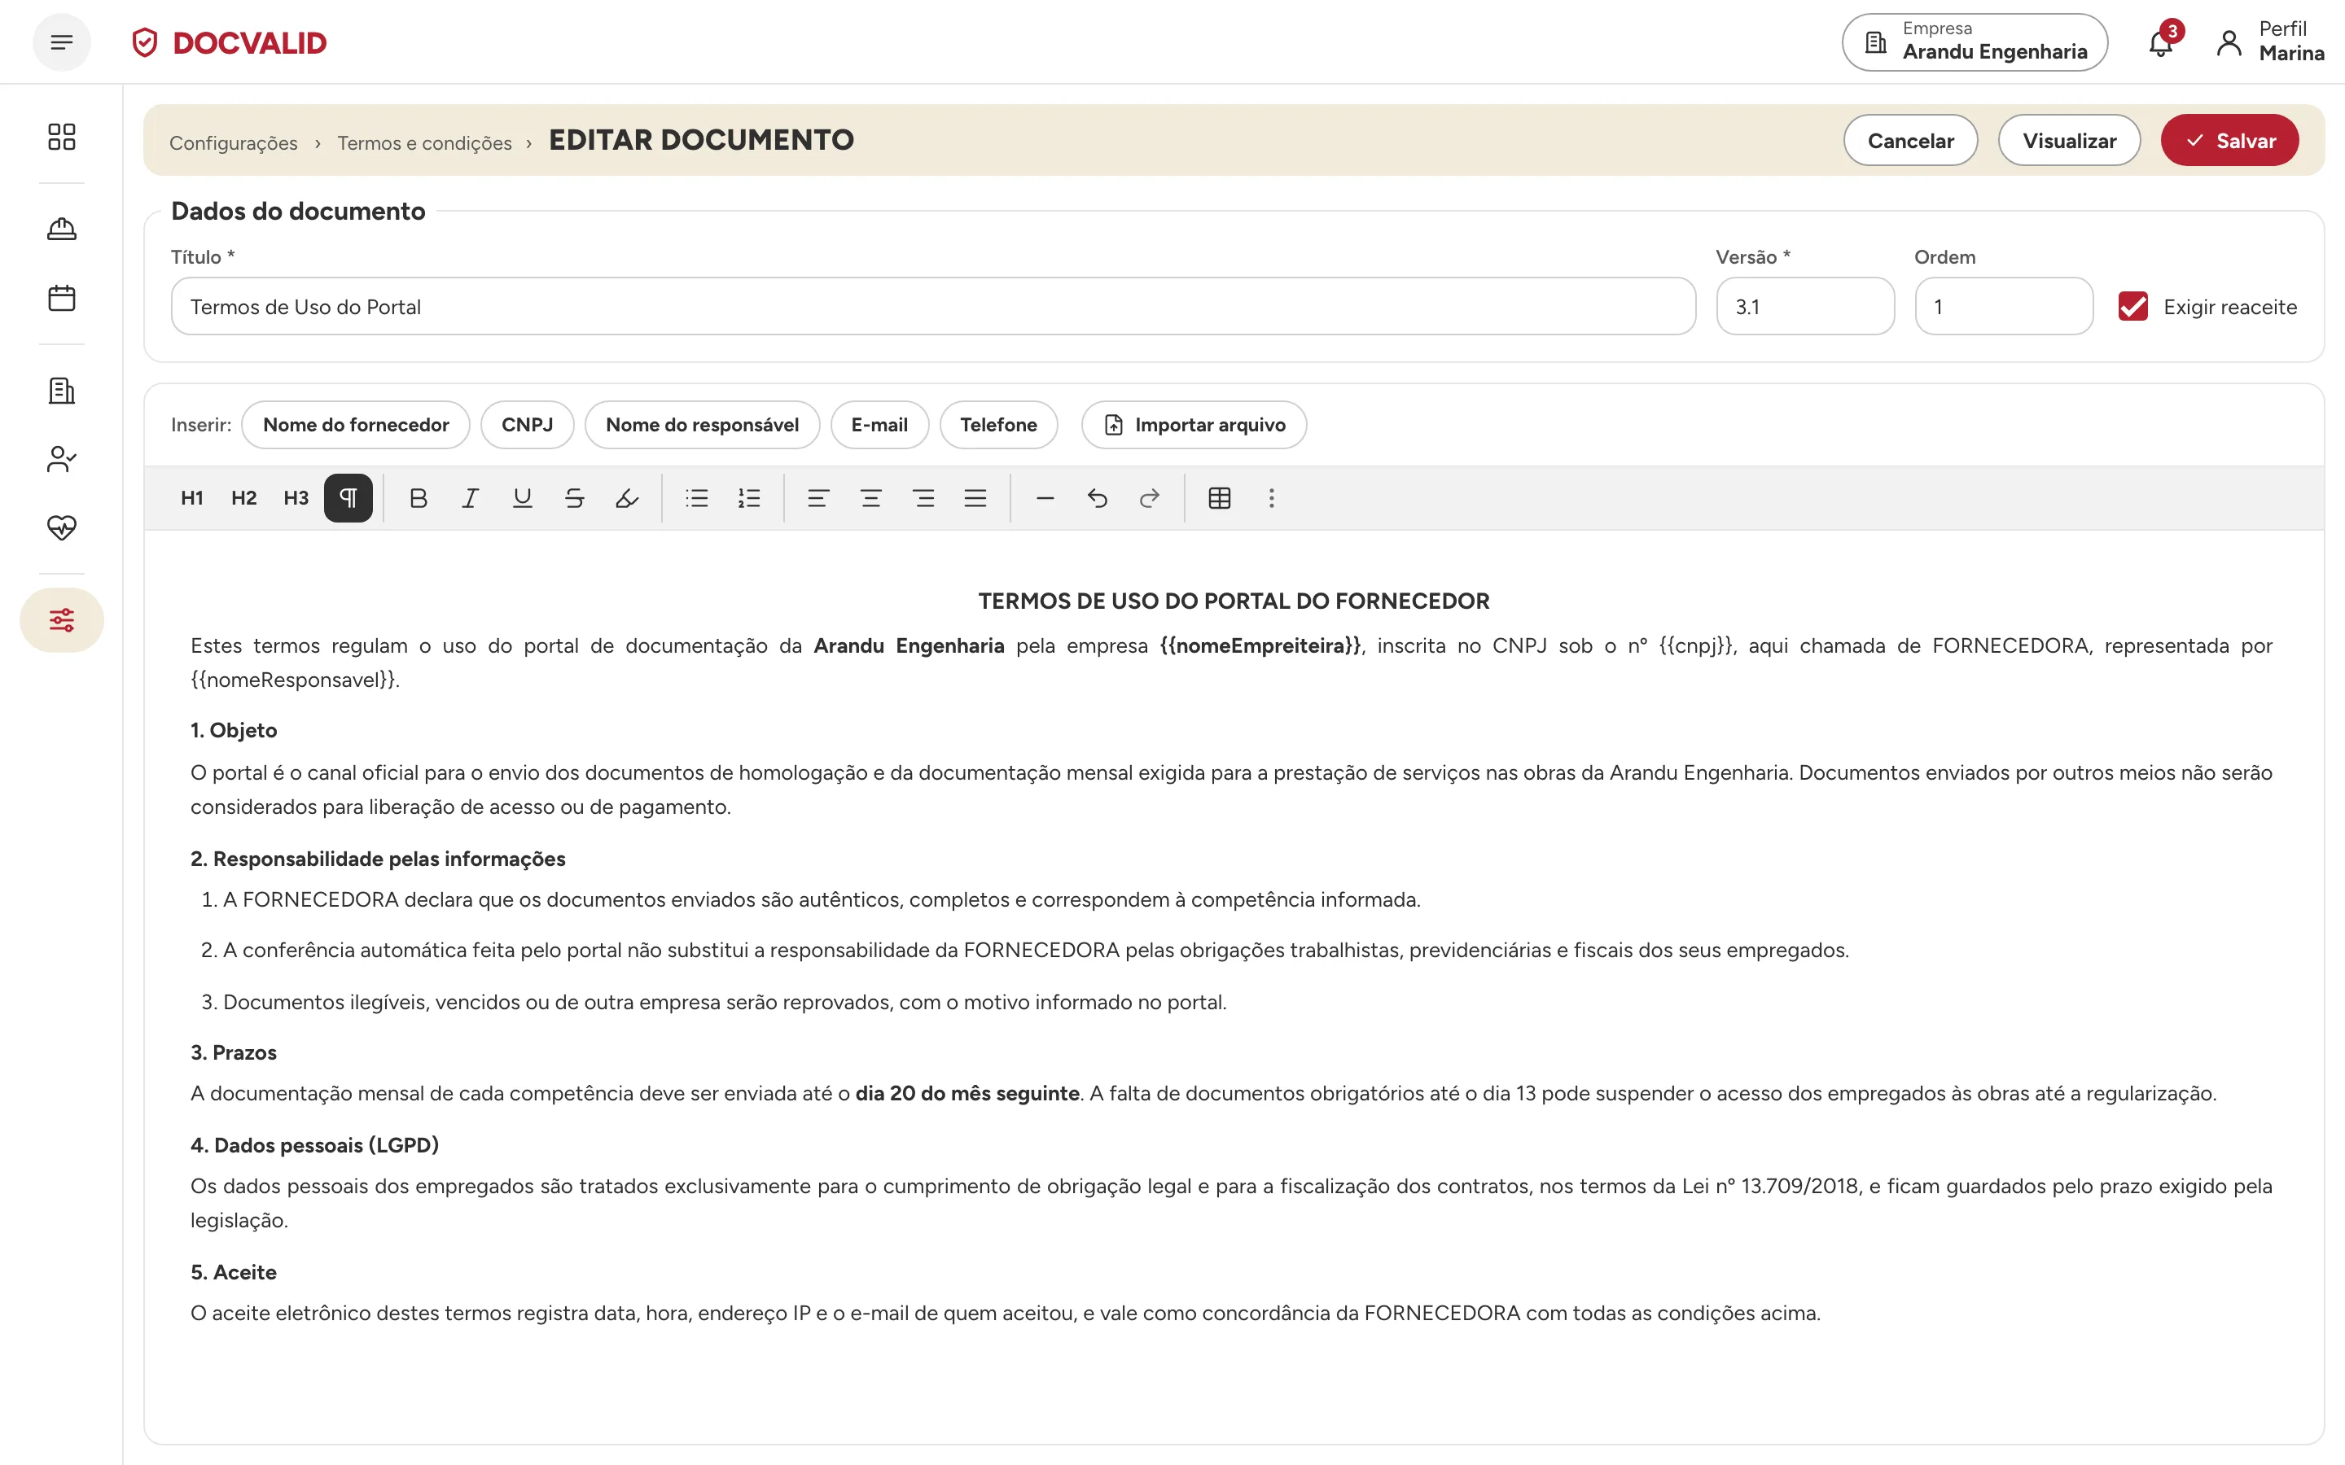Go to Termos e condições breadcrumb
2345x1465 pixels.
[x=424, y=143]
